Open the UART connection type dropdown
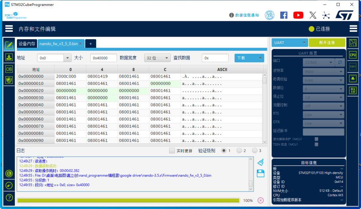The height and width of the screenshot is (209, 361). [289, 43]
